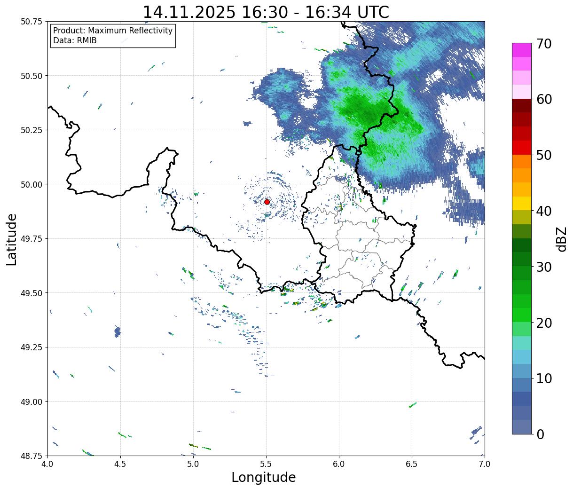Click the latitude tick label 49.75

coord(31,239)
